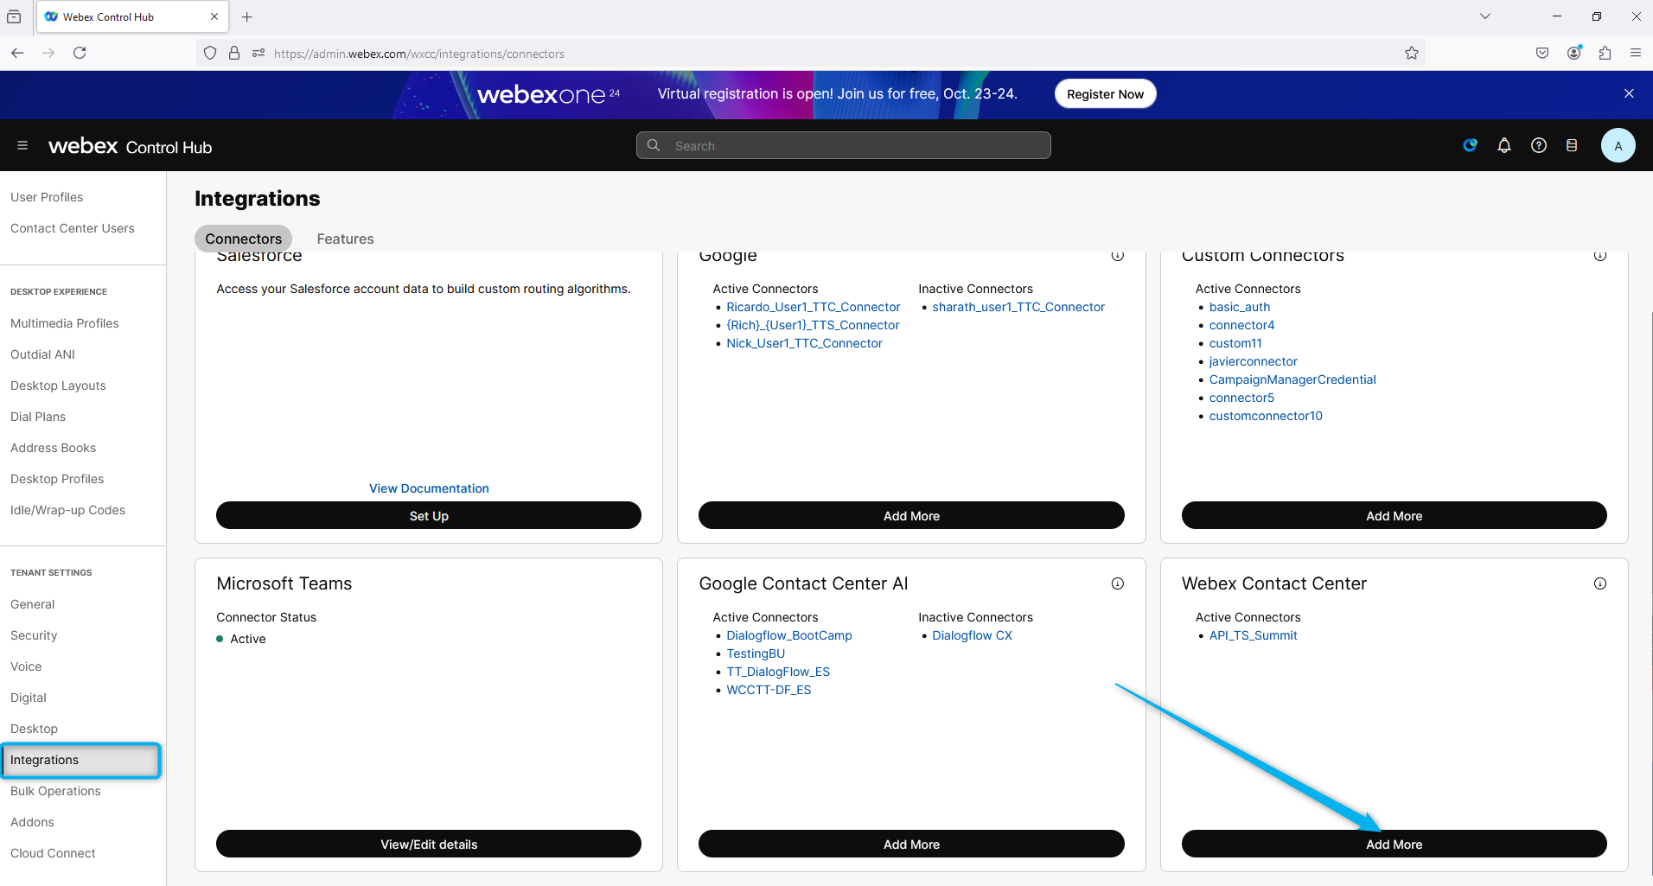Open a new browser tab
This screenshot has height=886, width=1653.
[x=247, y=16]
